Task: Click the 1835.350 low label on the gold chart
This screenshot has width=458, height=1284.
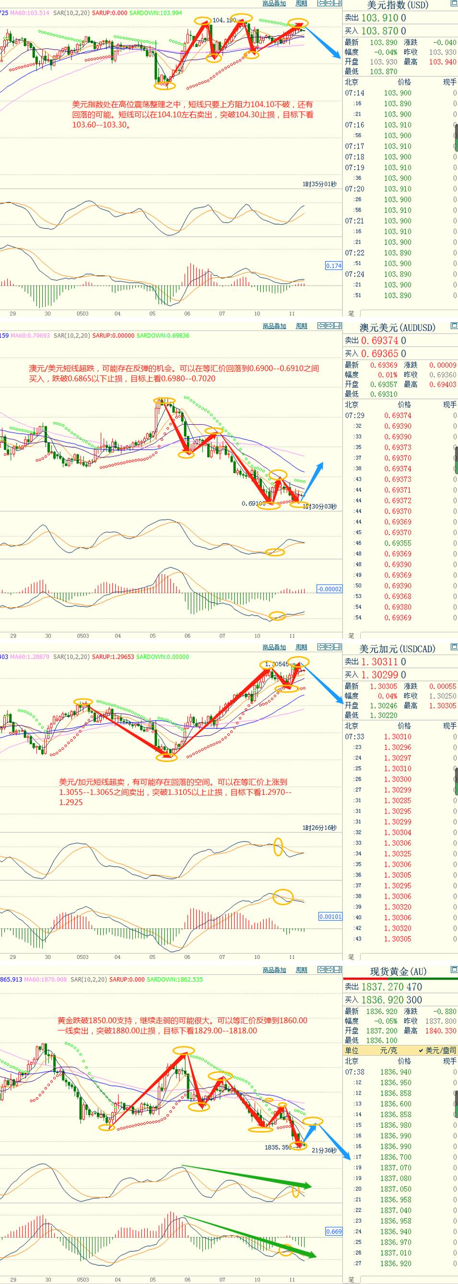Action: tap(278, 1147)
